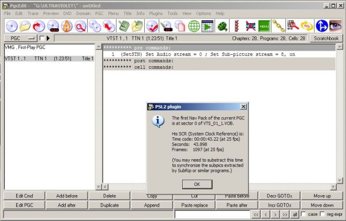Open the Domain menu

coord(84,13)
